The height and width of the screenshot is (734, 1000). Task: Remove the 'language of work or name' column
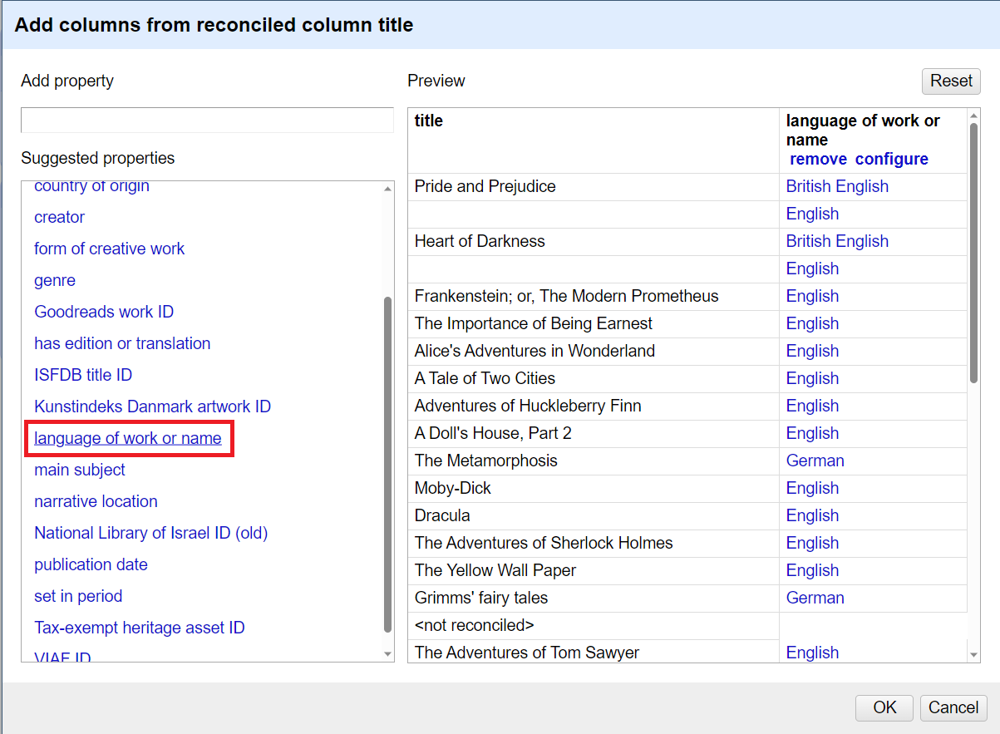(819, 159)
